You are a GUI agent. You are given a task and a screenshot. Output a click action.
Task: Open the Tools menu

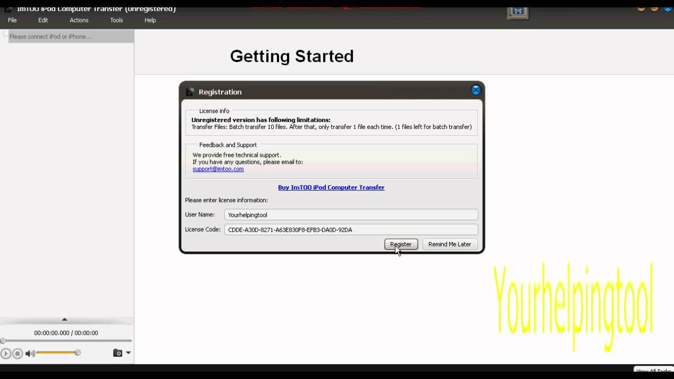(x=116, y=20)
